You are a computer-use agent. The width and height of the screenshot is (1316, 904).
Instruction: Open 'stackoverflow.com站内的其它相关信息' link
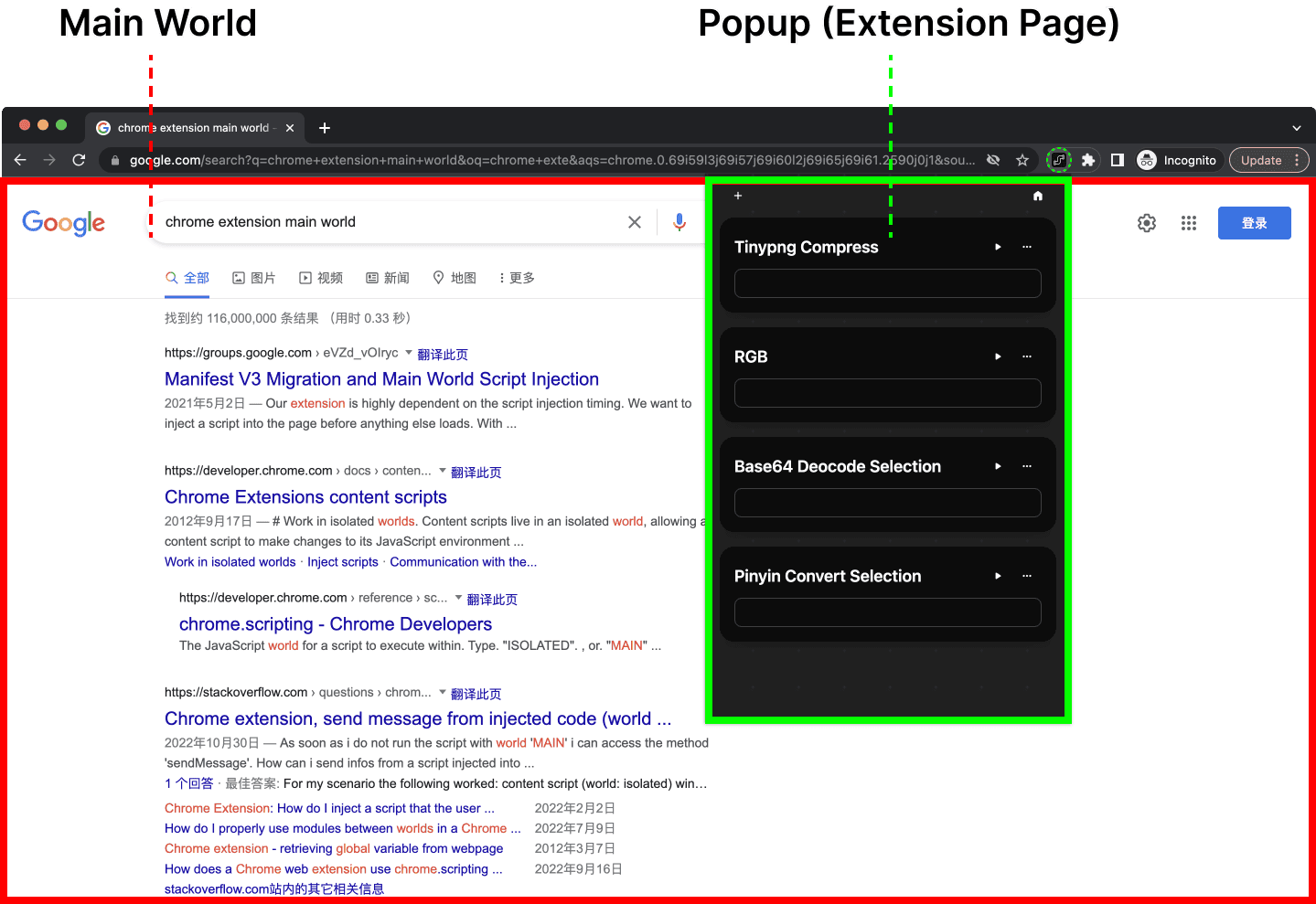(x=274, y=888)
